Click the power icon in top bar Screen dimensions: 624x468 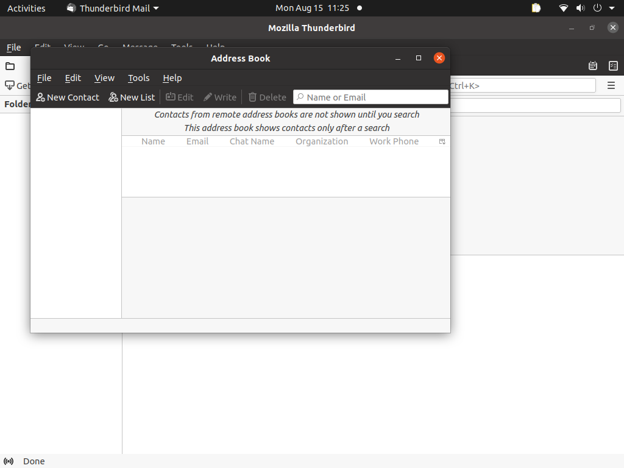(597, 8)
